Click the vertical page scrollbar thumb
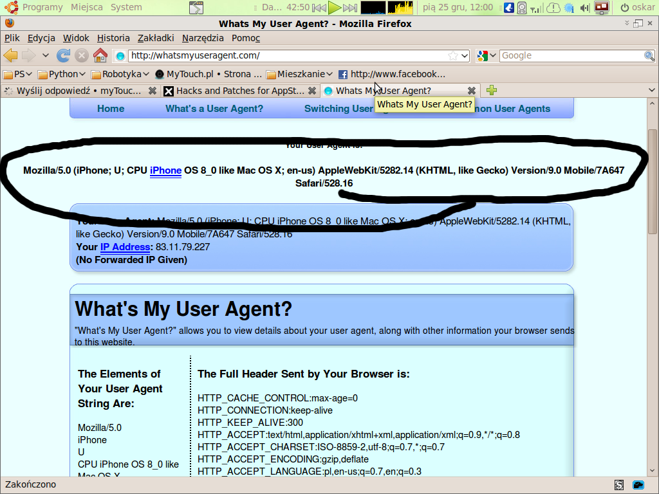The width and height of the screenshot is (659, 494). pos(652,181)
